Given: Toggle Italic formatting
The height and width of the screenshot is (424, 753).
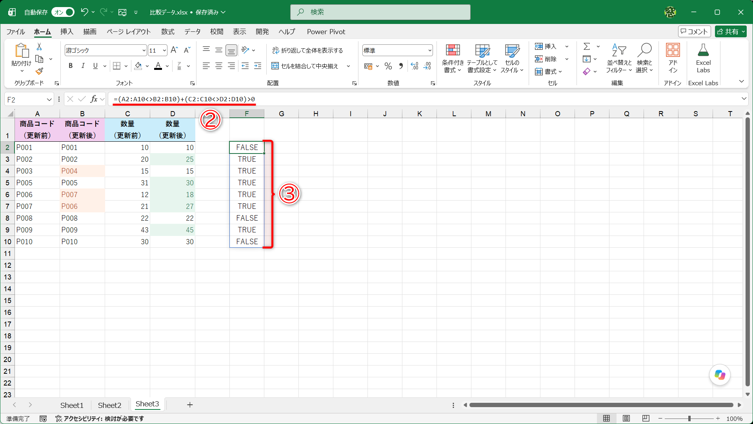Looking at the screenshot, I should (x=83, y=66).
